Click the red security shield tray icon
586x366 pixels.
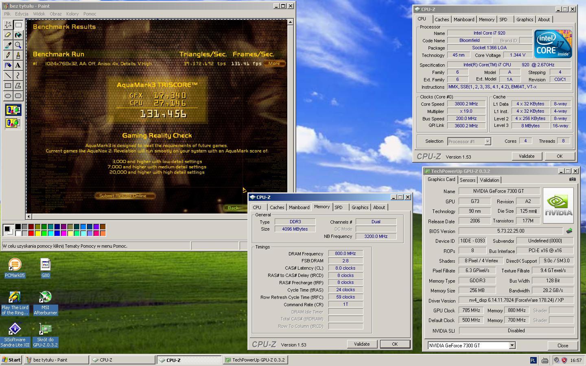point(564,360)
